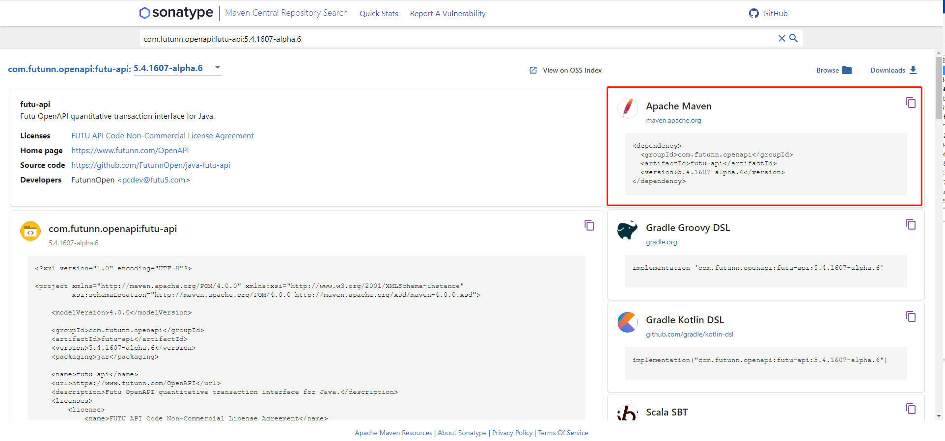
Task: Copy the Gradle Groovy DSL snippet
Action: [x=911, y=224]
